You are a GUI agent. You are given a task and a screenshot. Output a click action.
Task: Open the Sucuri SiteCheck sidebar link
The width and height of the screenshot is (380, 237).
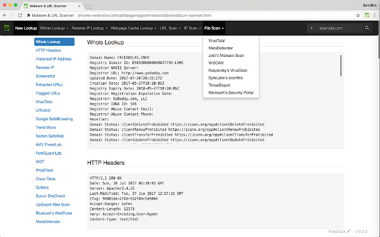coord(50,196)
